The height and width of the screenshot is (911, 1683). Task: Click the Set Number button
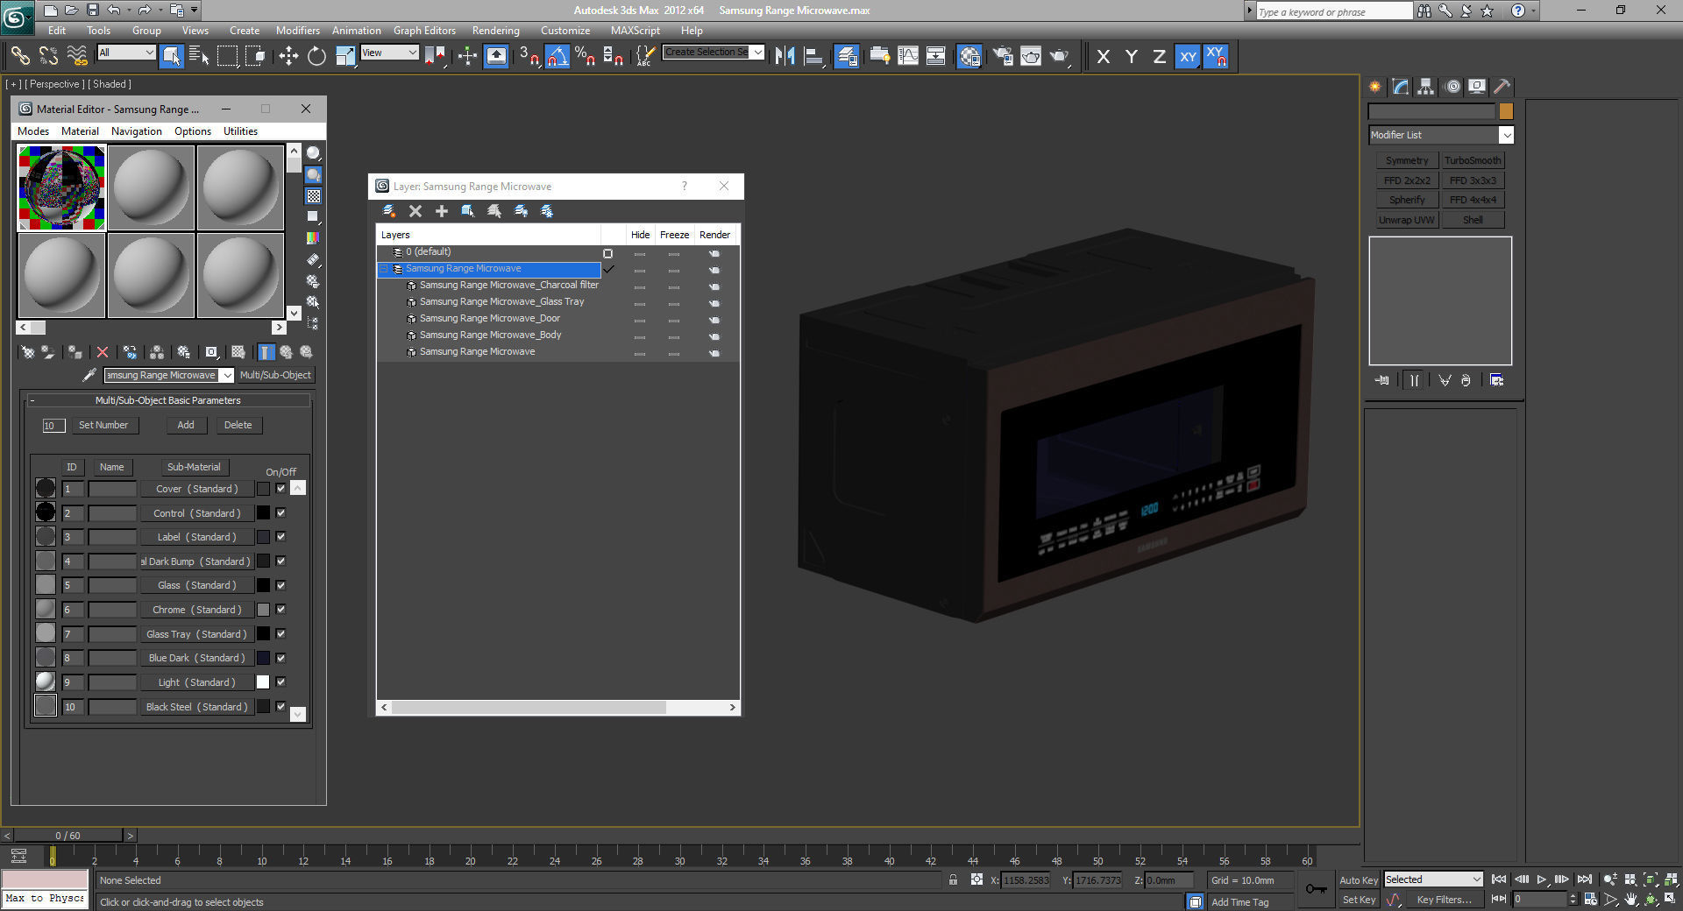pos(103,425)
